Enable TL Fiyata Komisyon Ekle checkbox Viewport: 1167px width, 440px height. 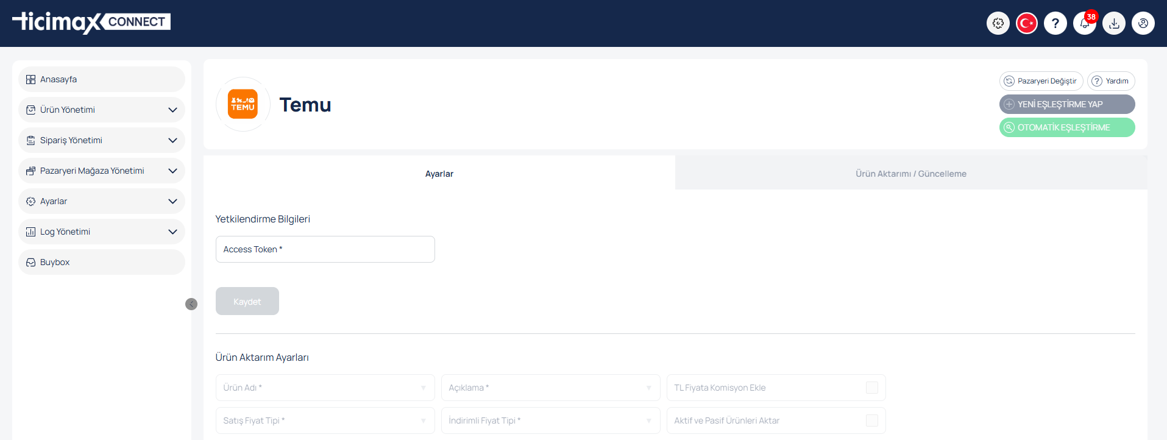(x=872, y=388)
